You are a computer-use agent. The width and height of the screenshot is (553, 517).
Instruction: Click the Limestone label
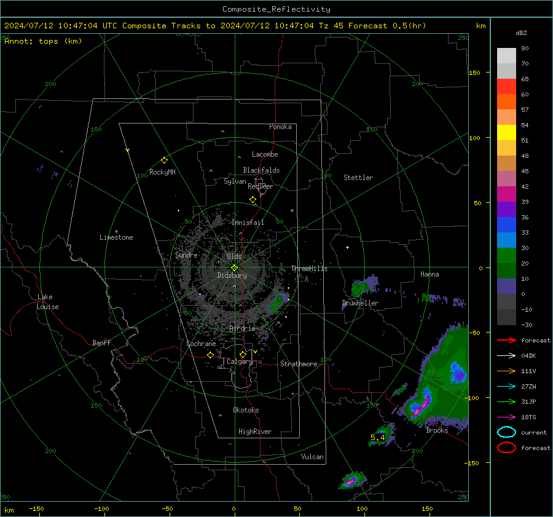pyautogui.click(x=116, y=237)
